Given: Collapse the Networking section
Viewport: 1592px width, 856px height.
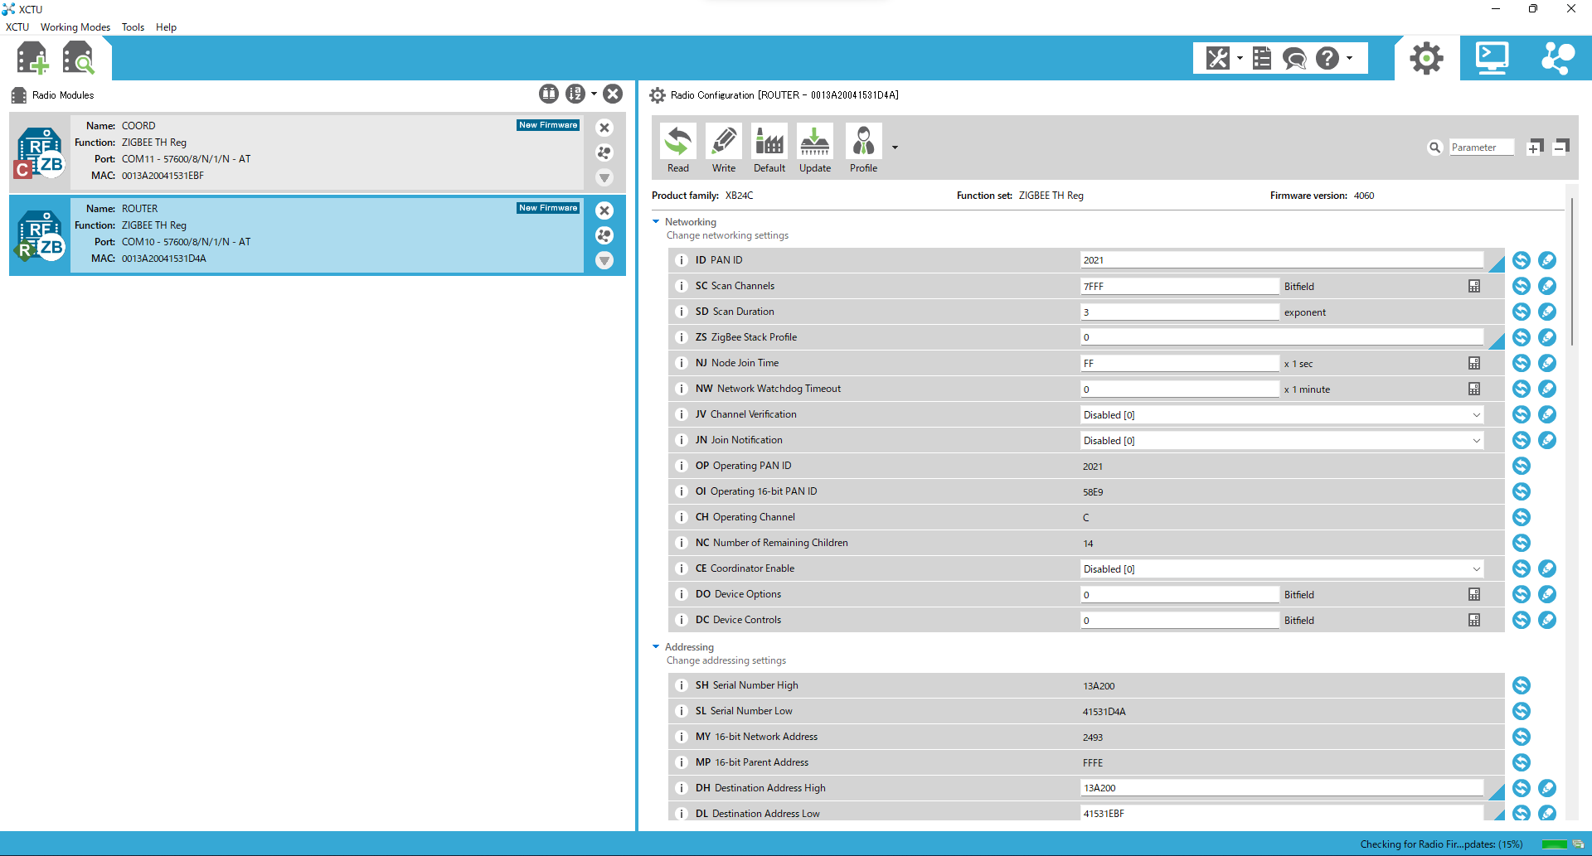Looking at the screenshot, I should pos(656,222).
